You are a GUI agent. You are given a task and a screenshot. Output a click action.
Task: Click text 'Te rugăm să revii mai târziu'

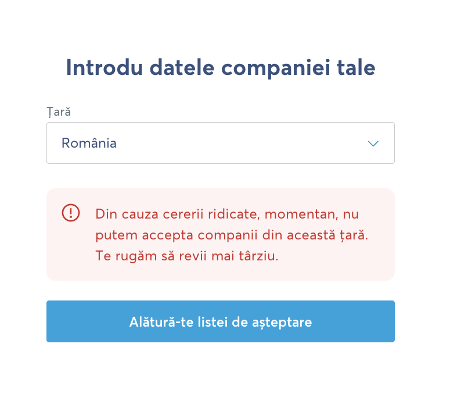[186, 256]
